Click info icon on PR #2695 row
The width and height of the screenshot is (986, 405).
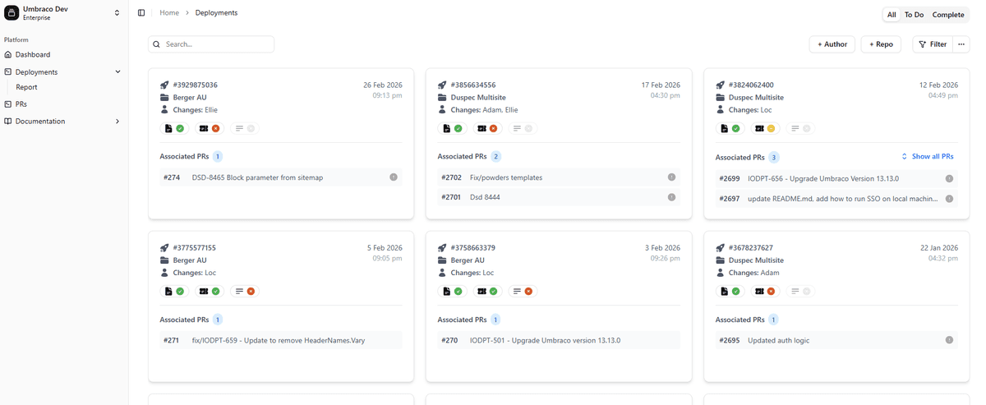949,340
